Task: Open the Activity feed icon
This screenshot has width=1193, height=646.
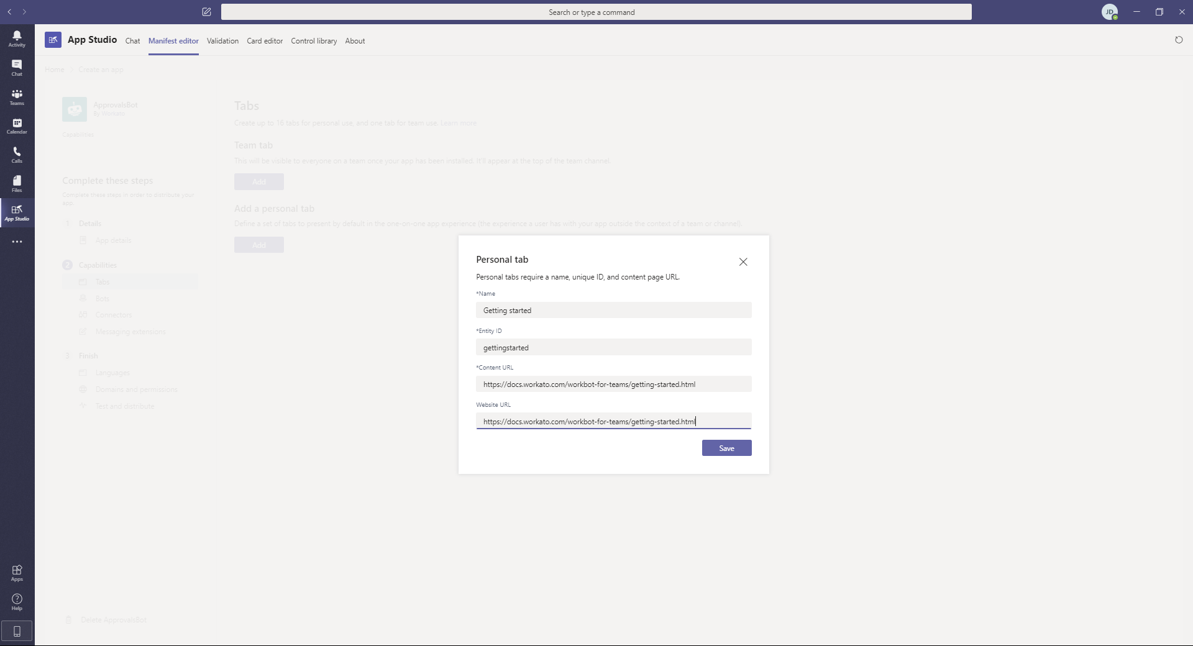Action: 17,39
